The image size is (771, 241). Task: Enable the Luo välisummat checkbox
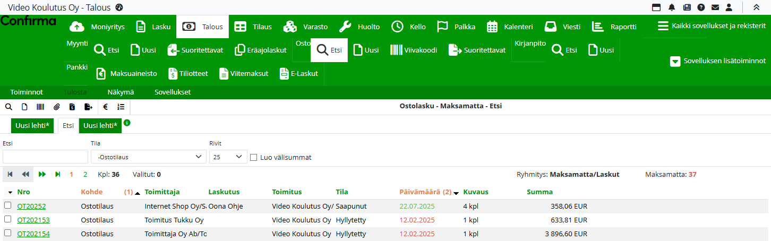253,157
